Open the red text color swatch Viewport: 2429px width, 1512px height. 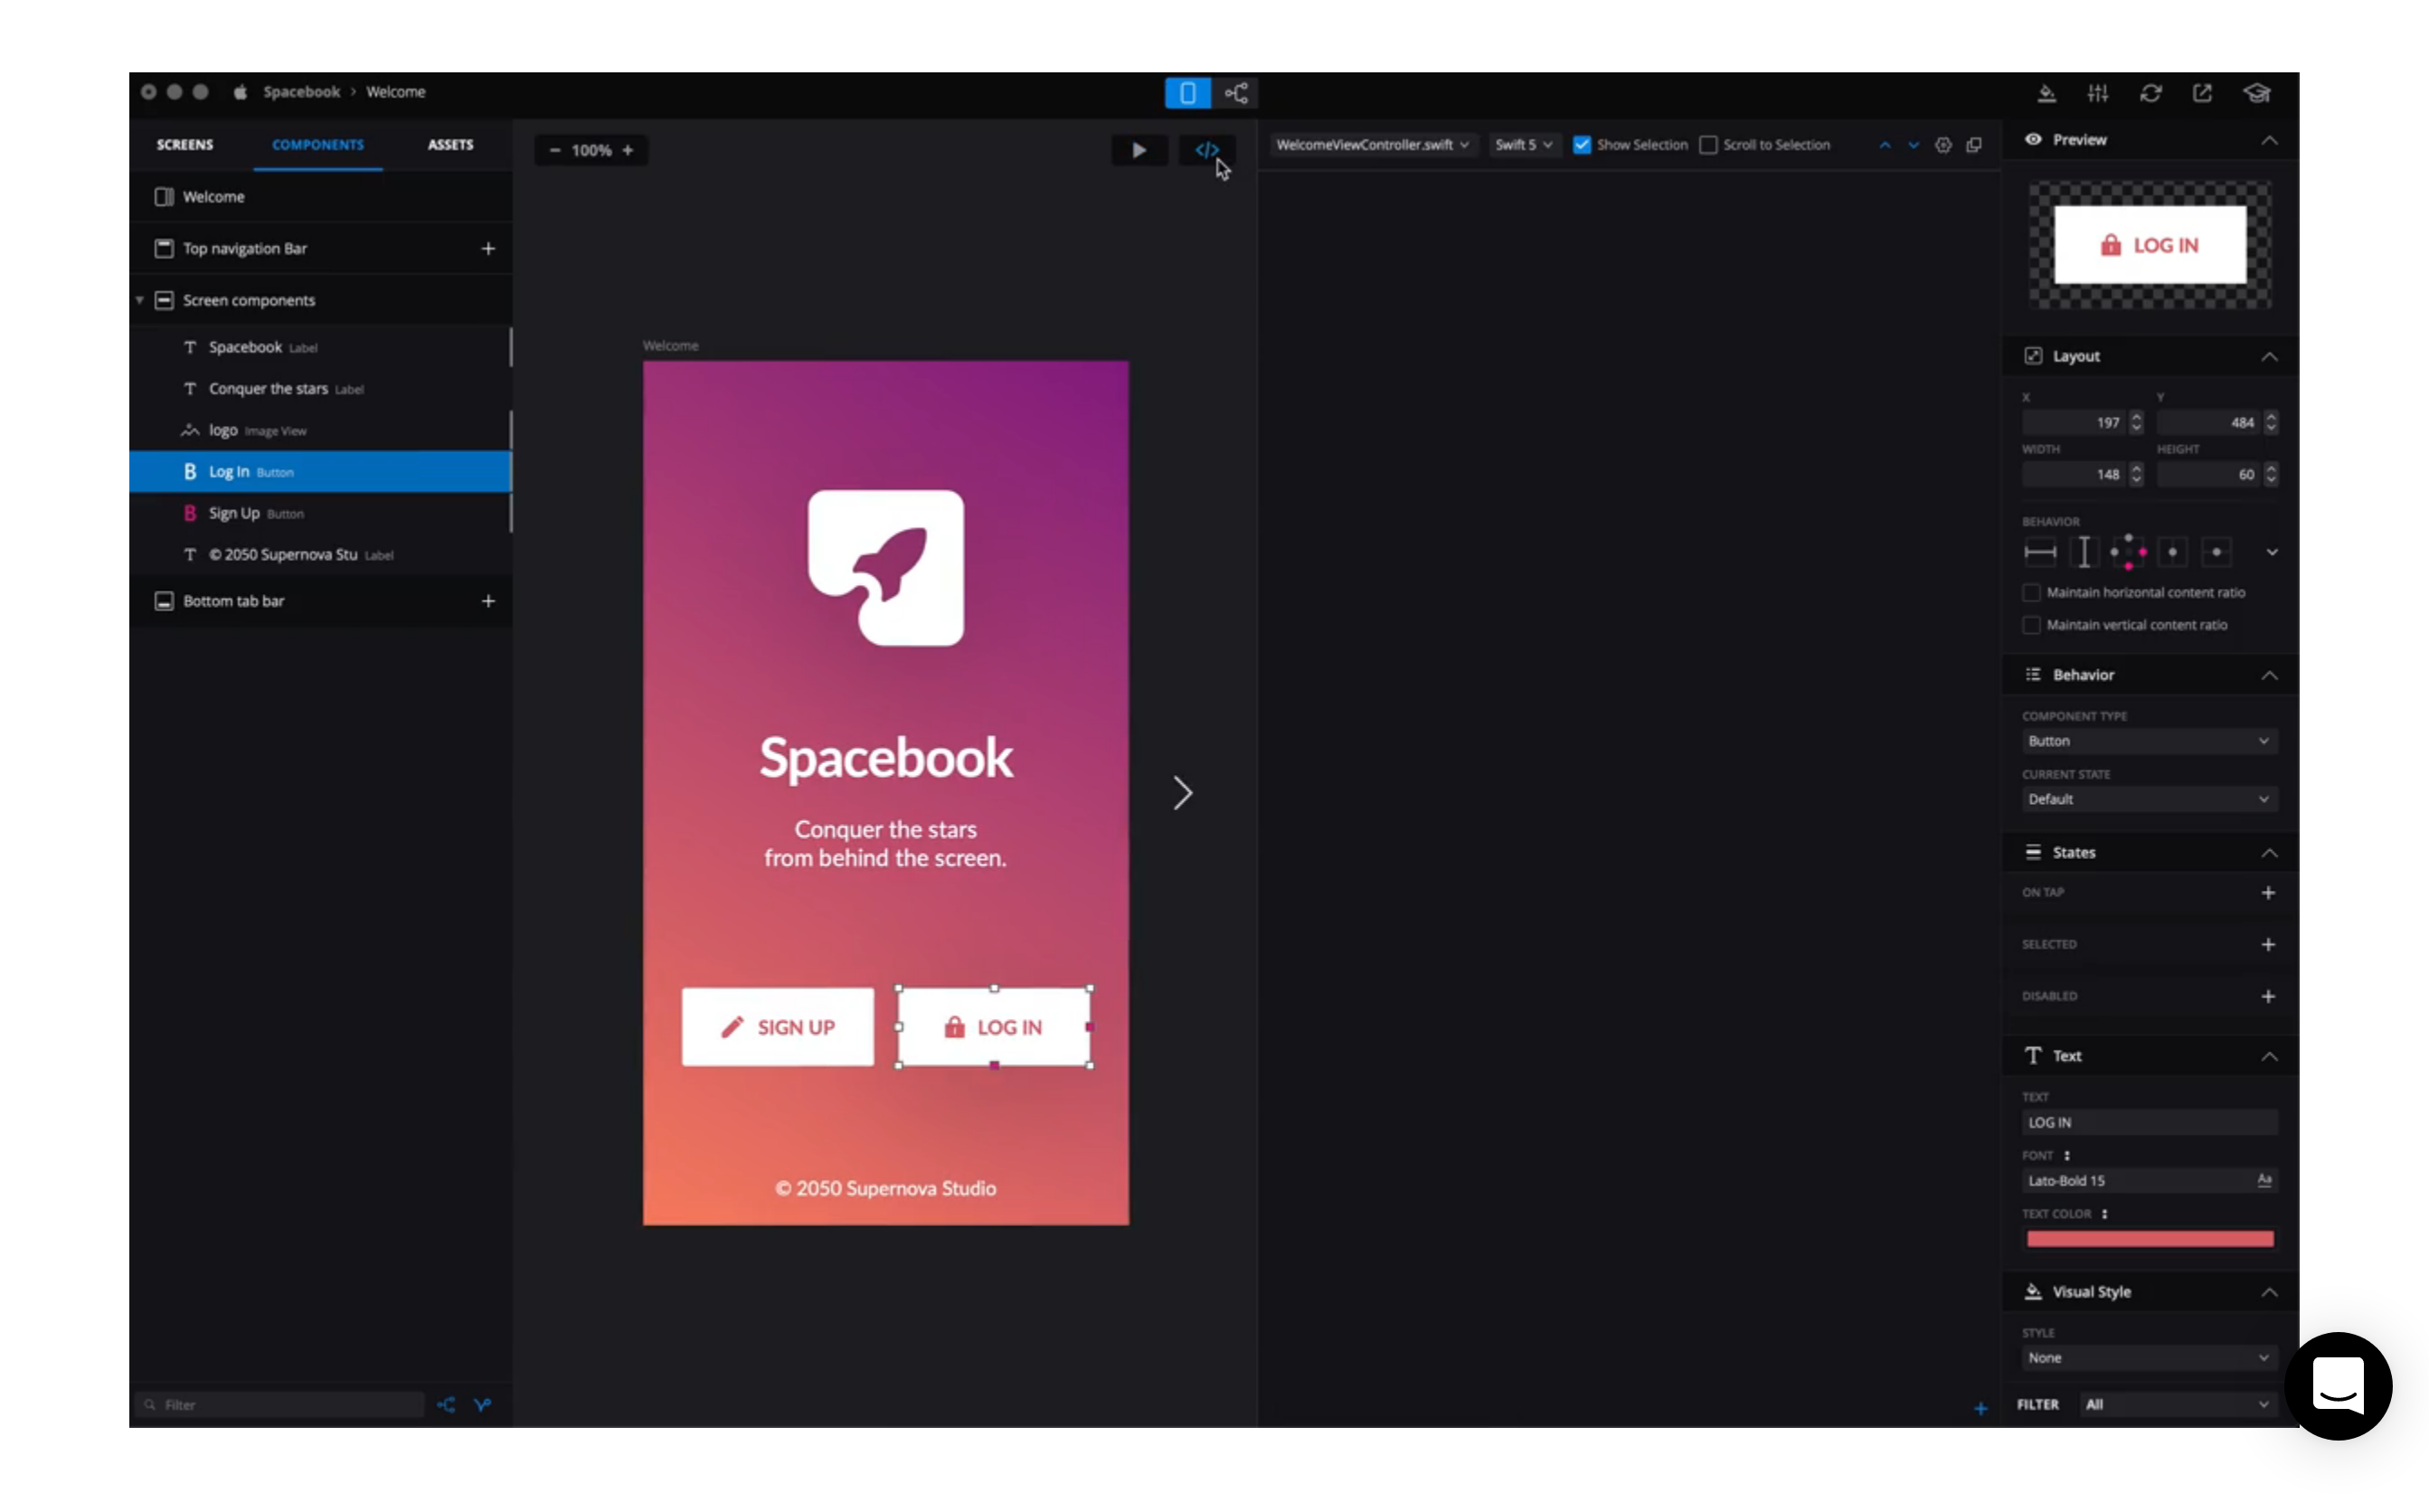[2150, 1240]
